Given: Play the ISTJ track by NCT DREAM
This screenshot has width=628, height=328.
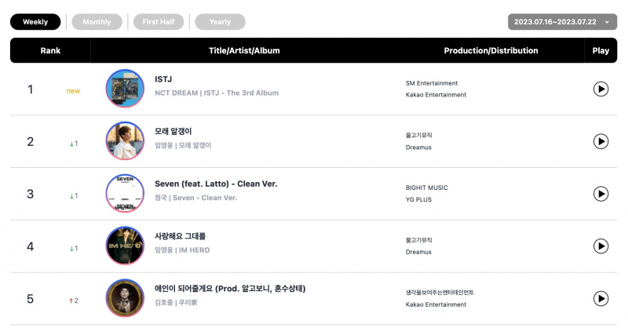Looking at the screenshot, I should tap(601, 89).
